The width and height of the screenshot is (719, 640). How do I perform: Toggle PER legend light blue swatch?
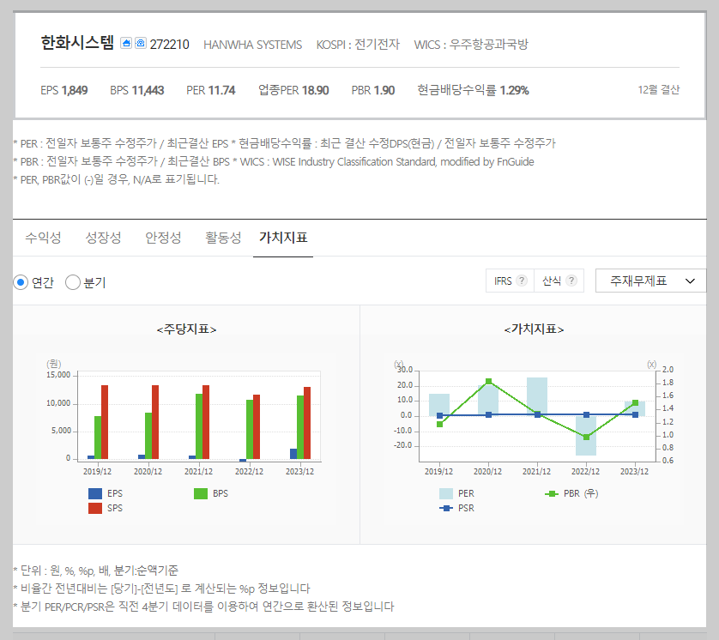tap(446, 494)
